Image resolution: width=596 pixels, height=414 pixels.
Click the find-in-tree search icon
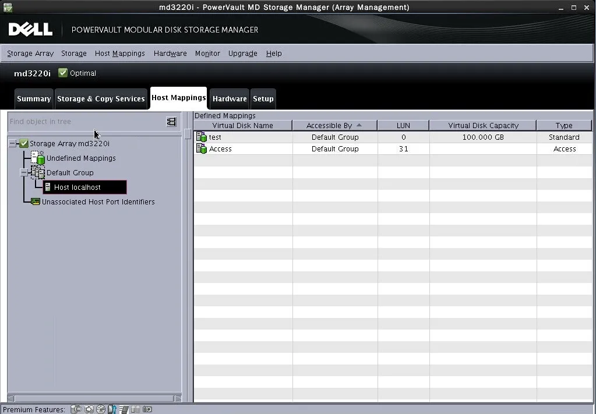tap(171, 122)
